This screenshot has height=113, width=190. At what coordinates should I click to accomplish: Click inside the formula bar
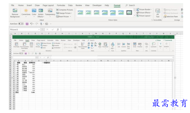click(x=122, y=29)
